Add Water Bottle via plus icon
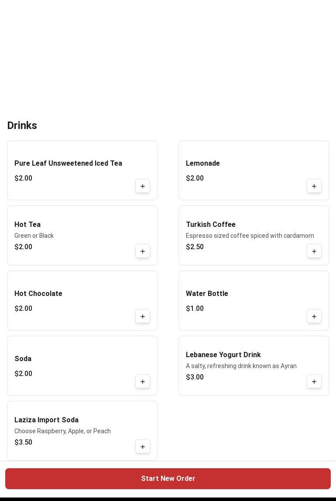The height and width of the screenshot is (501, 336). pos(314,317)
